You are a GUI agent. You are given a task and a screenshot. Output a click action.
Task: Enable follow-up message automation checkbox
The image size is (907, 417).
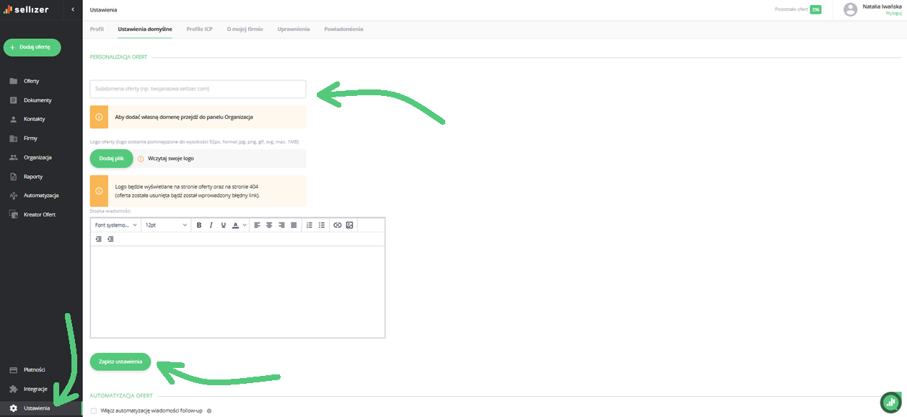pos(94,411)
